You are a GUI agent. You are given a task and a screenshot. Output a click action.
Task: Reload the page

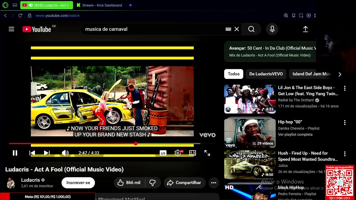click(x=20, y=16)
